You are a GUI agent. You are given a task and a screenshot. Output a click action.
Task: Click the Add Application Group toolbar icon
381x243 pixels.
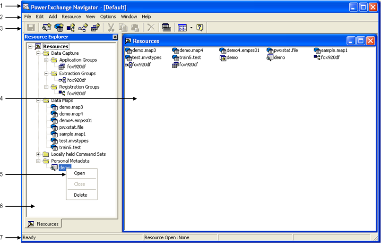pos(95,28)
